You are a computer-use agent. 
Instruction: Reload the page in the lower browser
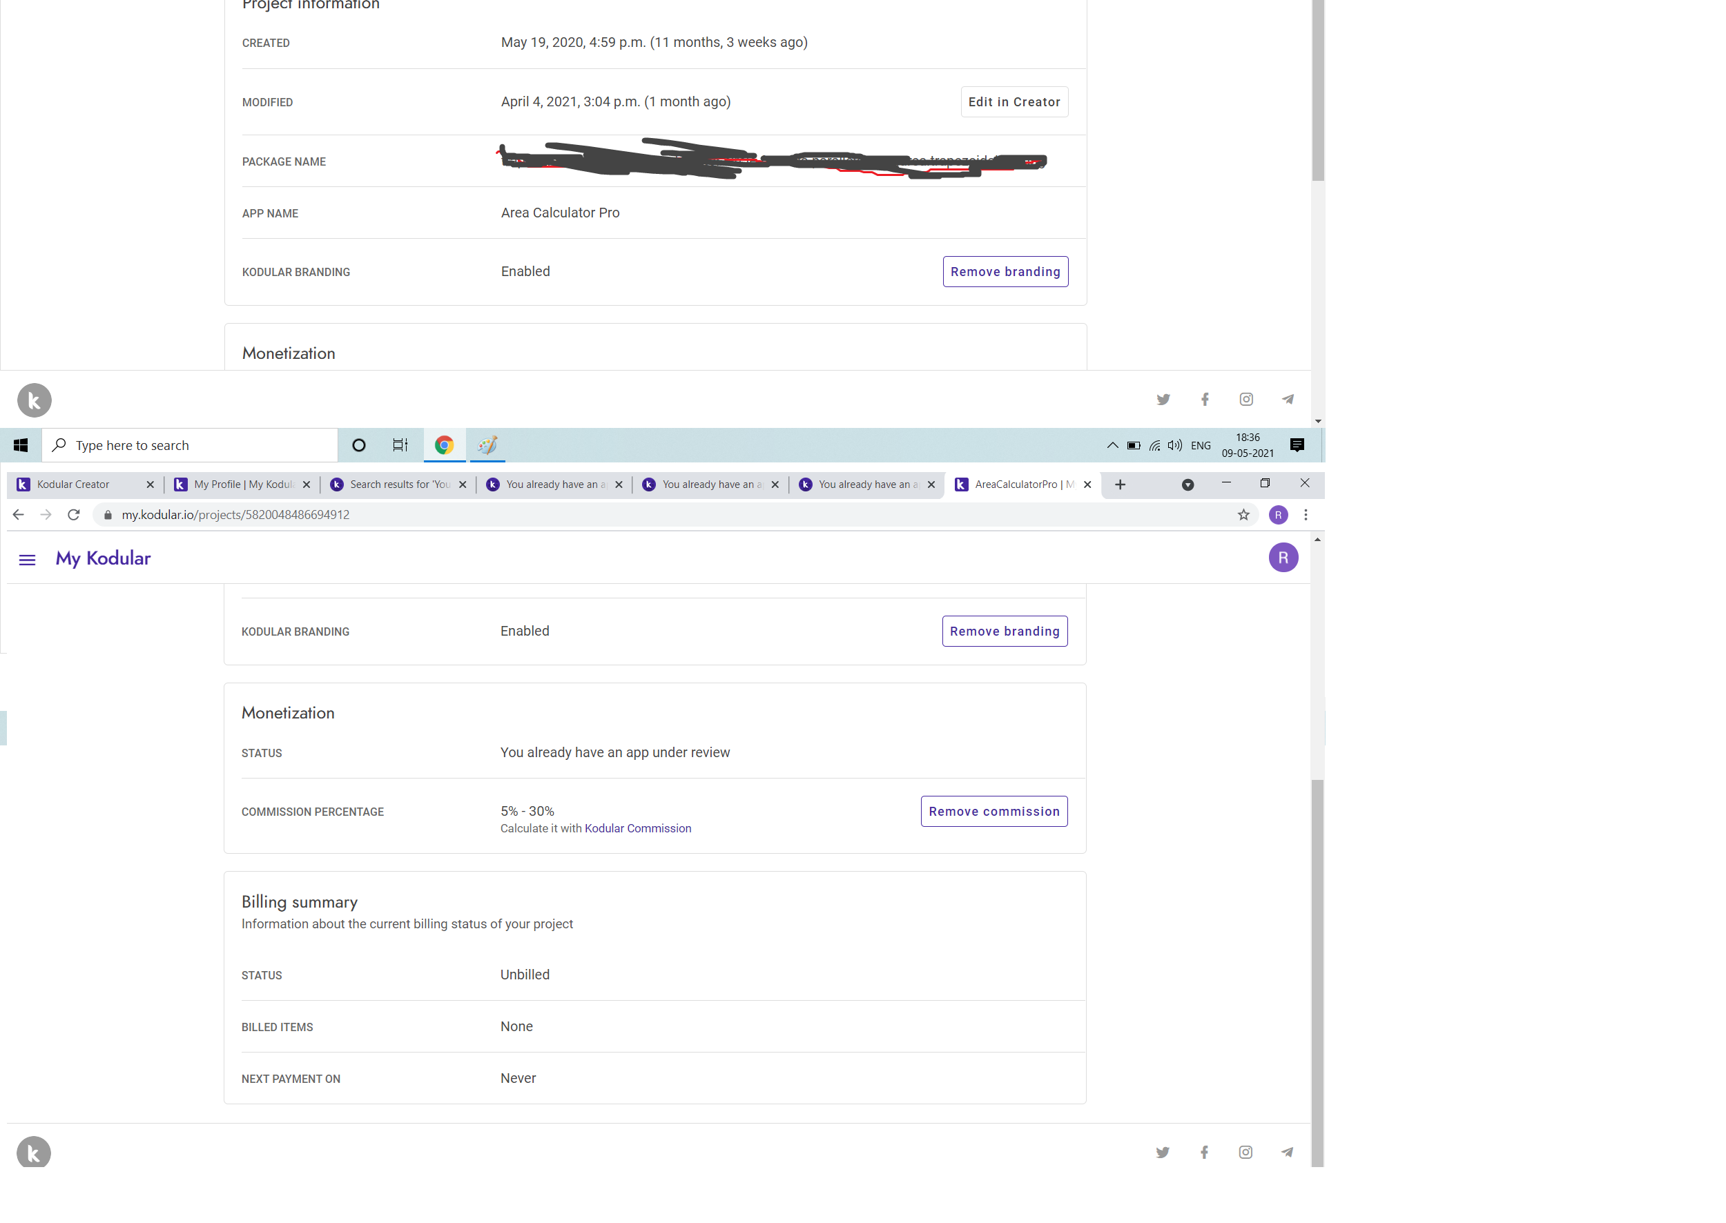point(73,515)
